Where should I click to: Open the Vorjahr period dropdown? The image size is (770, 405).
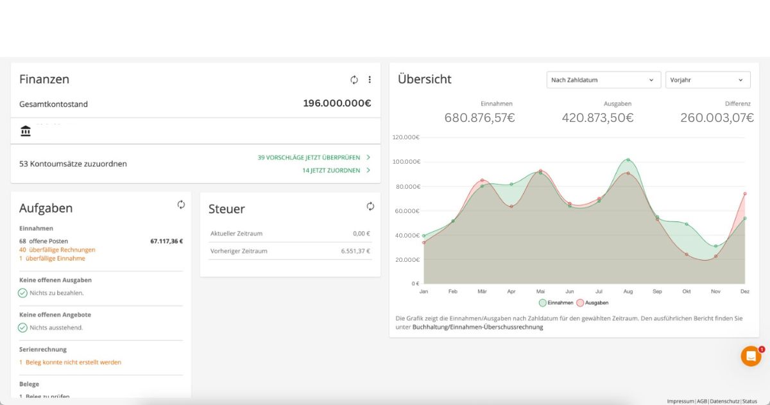pyautogui.click(x=707, y=80)
